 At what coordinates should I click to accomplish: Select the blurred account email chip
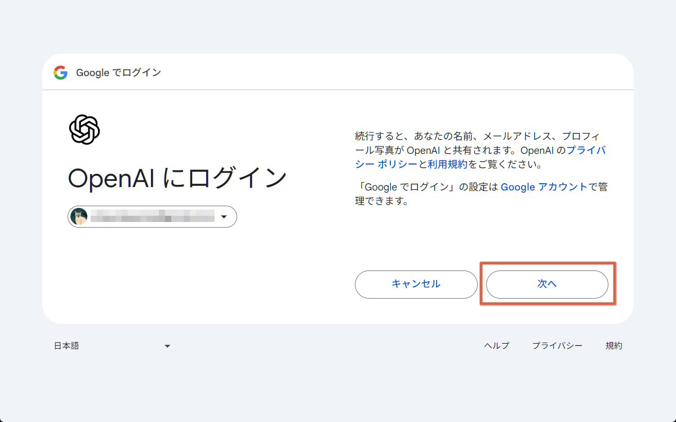tap(152, 217)
